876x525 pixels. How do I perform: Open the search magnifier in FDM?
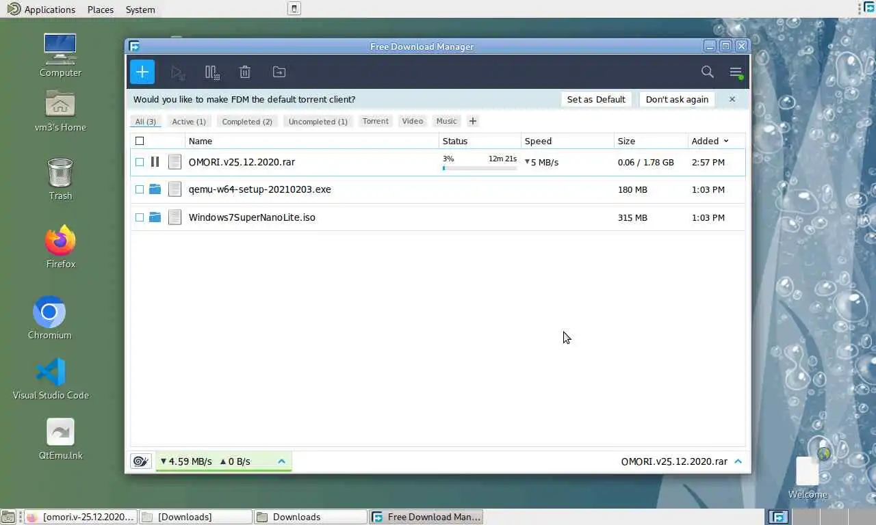708,72
